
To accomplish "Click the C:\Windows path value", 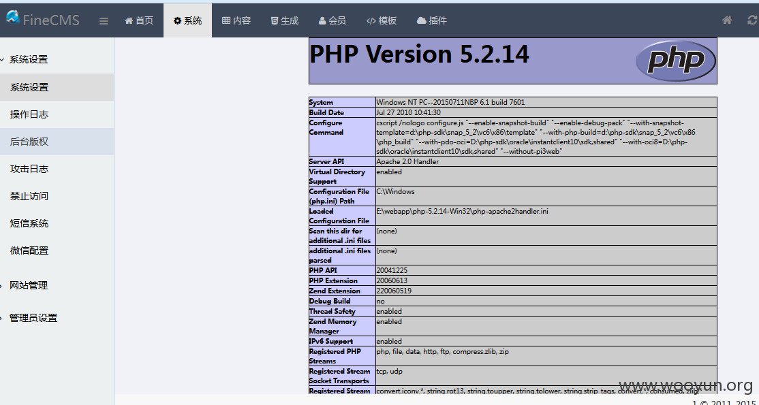I will point(395,192).
